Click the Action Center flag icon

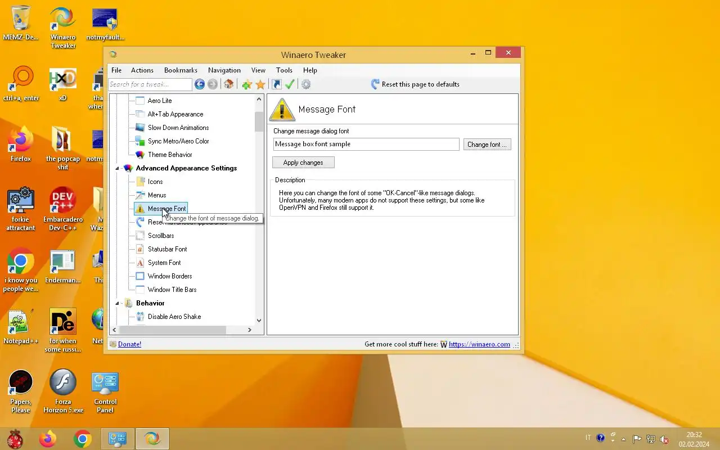pos(637,439)
